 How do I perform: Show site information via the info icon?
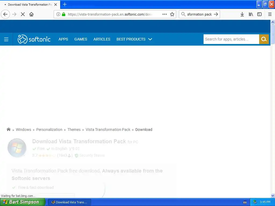tap(58, 14)
